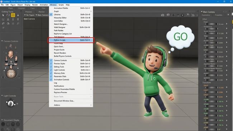Viewport: 233px width, 131px height.
Task: Switch to the Properties tab
Action: click(x=219, y=15)
